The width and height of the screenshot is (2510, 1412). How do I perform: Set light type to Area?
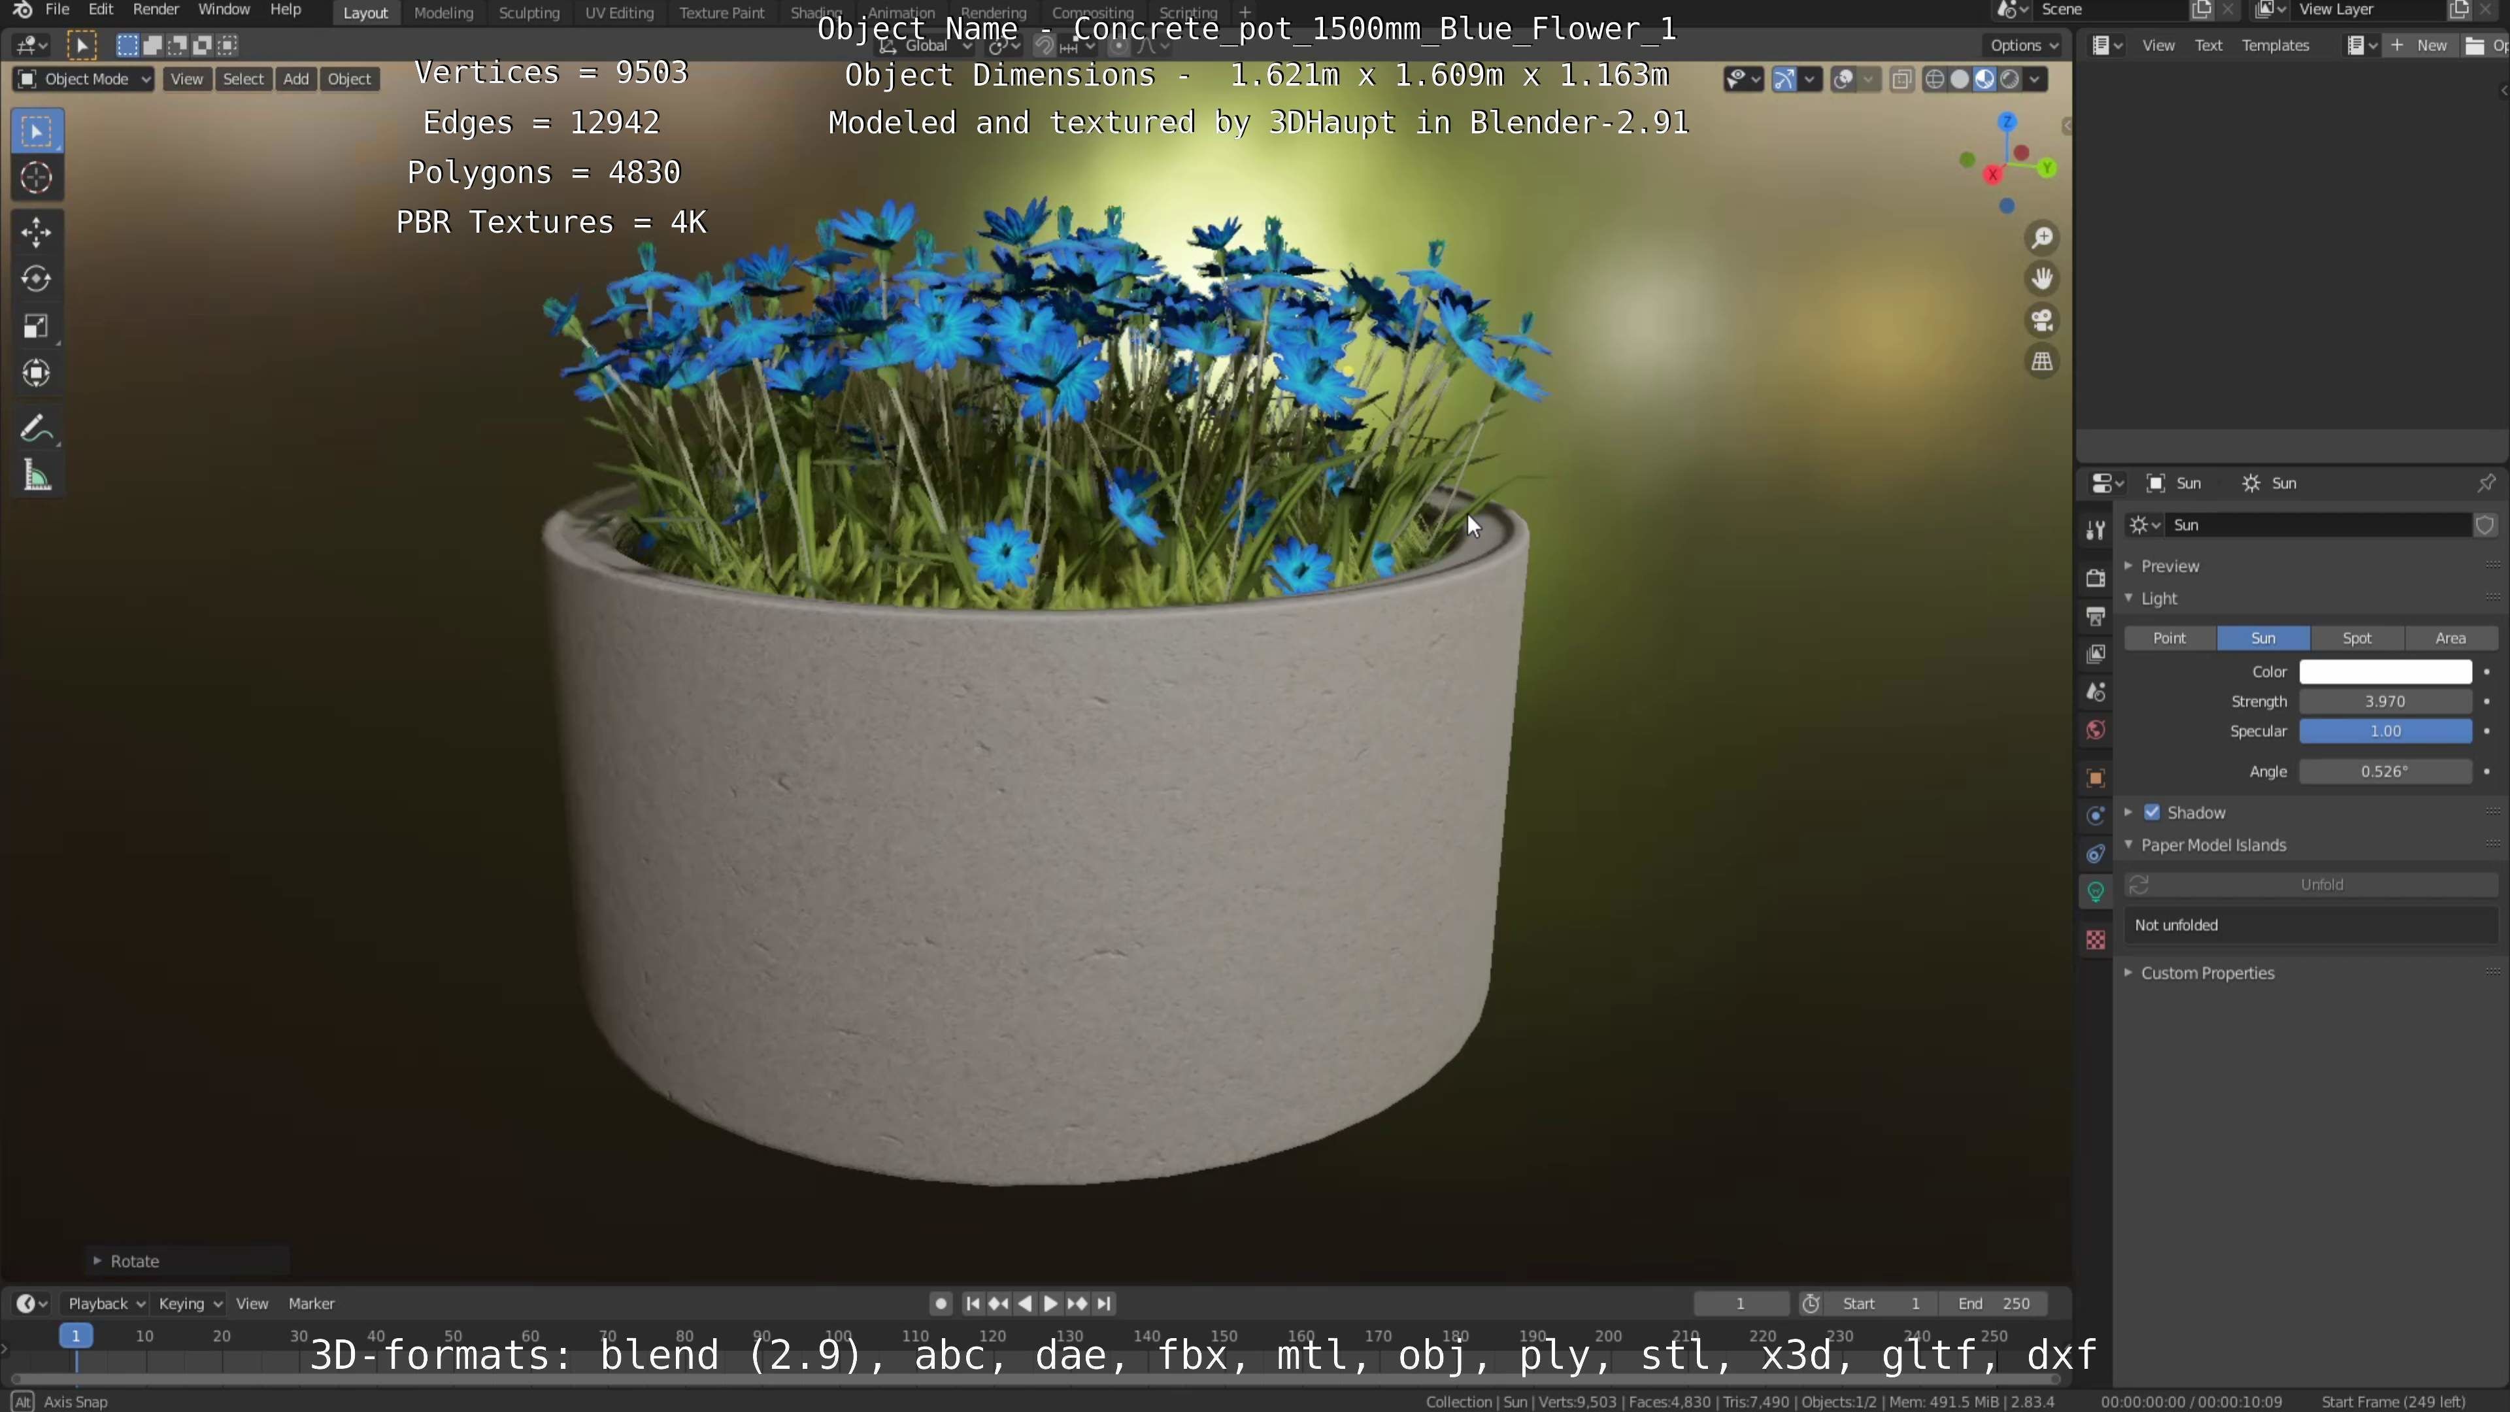pos(2451,638)
